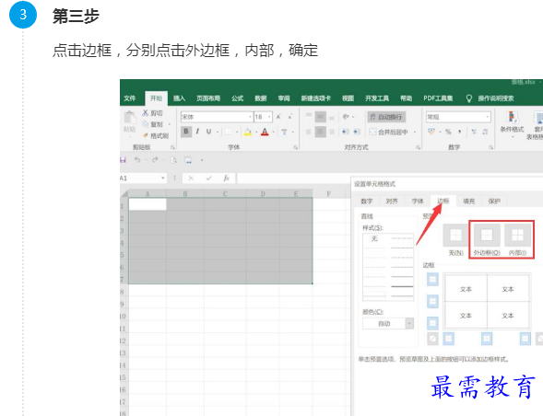Click the increase indent icon
The height and width of the screenshot is (416, 543).
[357, 132]
